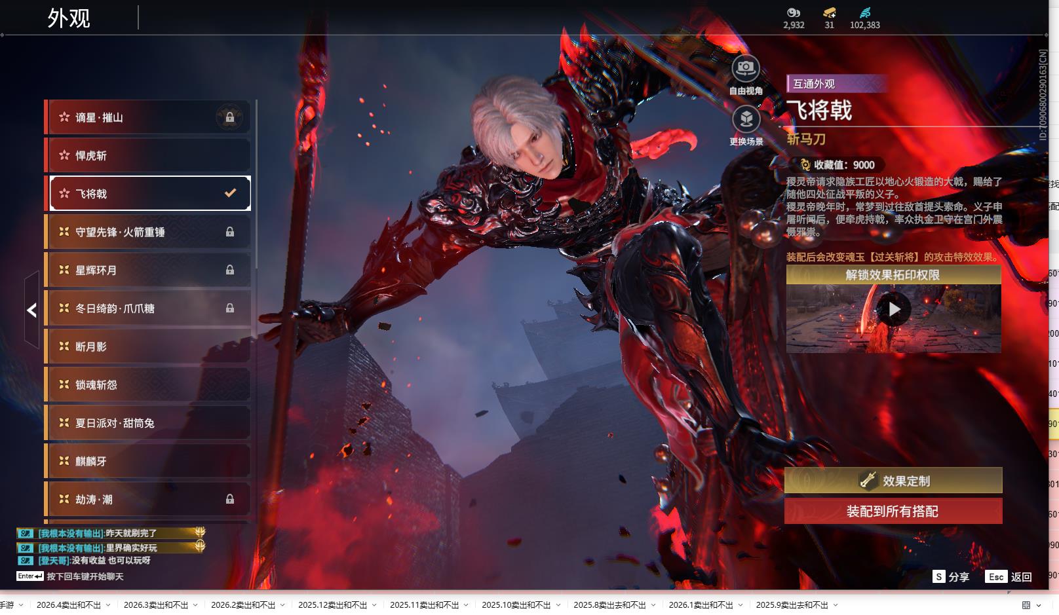Open the free camera view icon
Image resolution: width=1059 pixels, height=615 pixels.
tap(745, 69)
